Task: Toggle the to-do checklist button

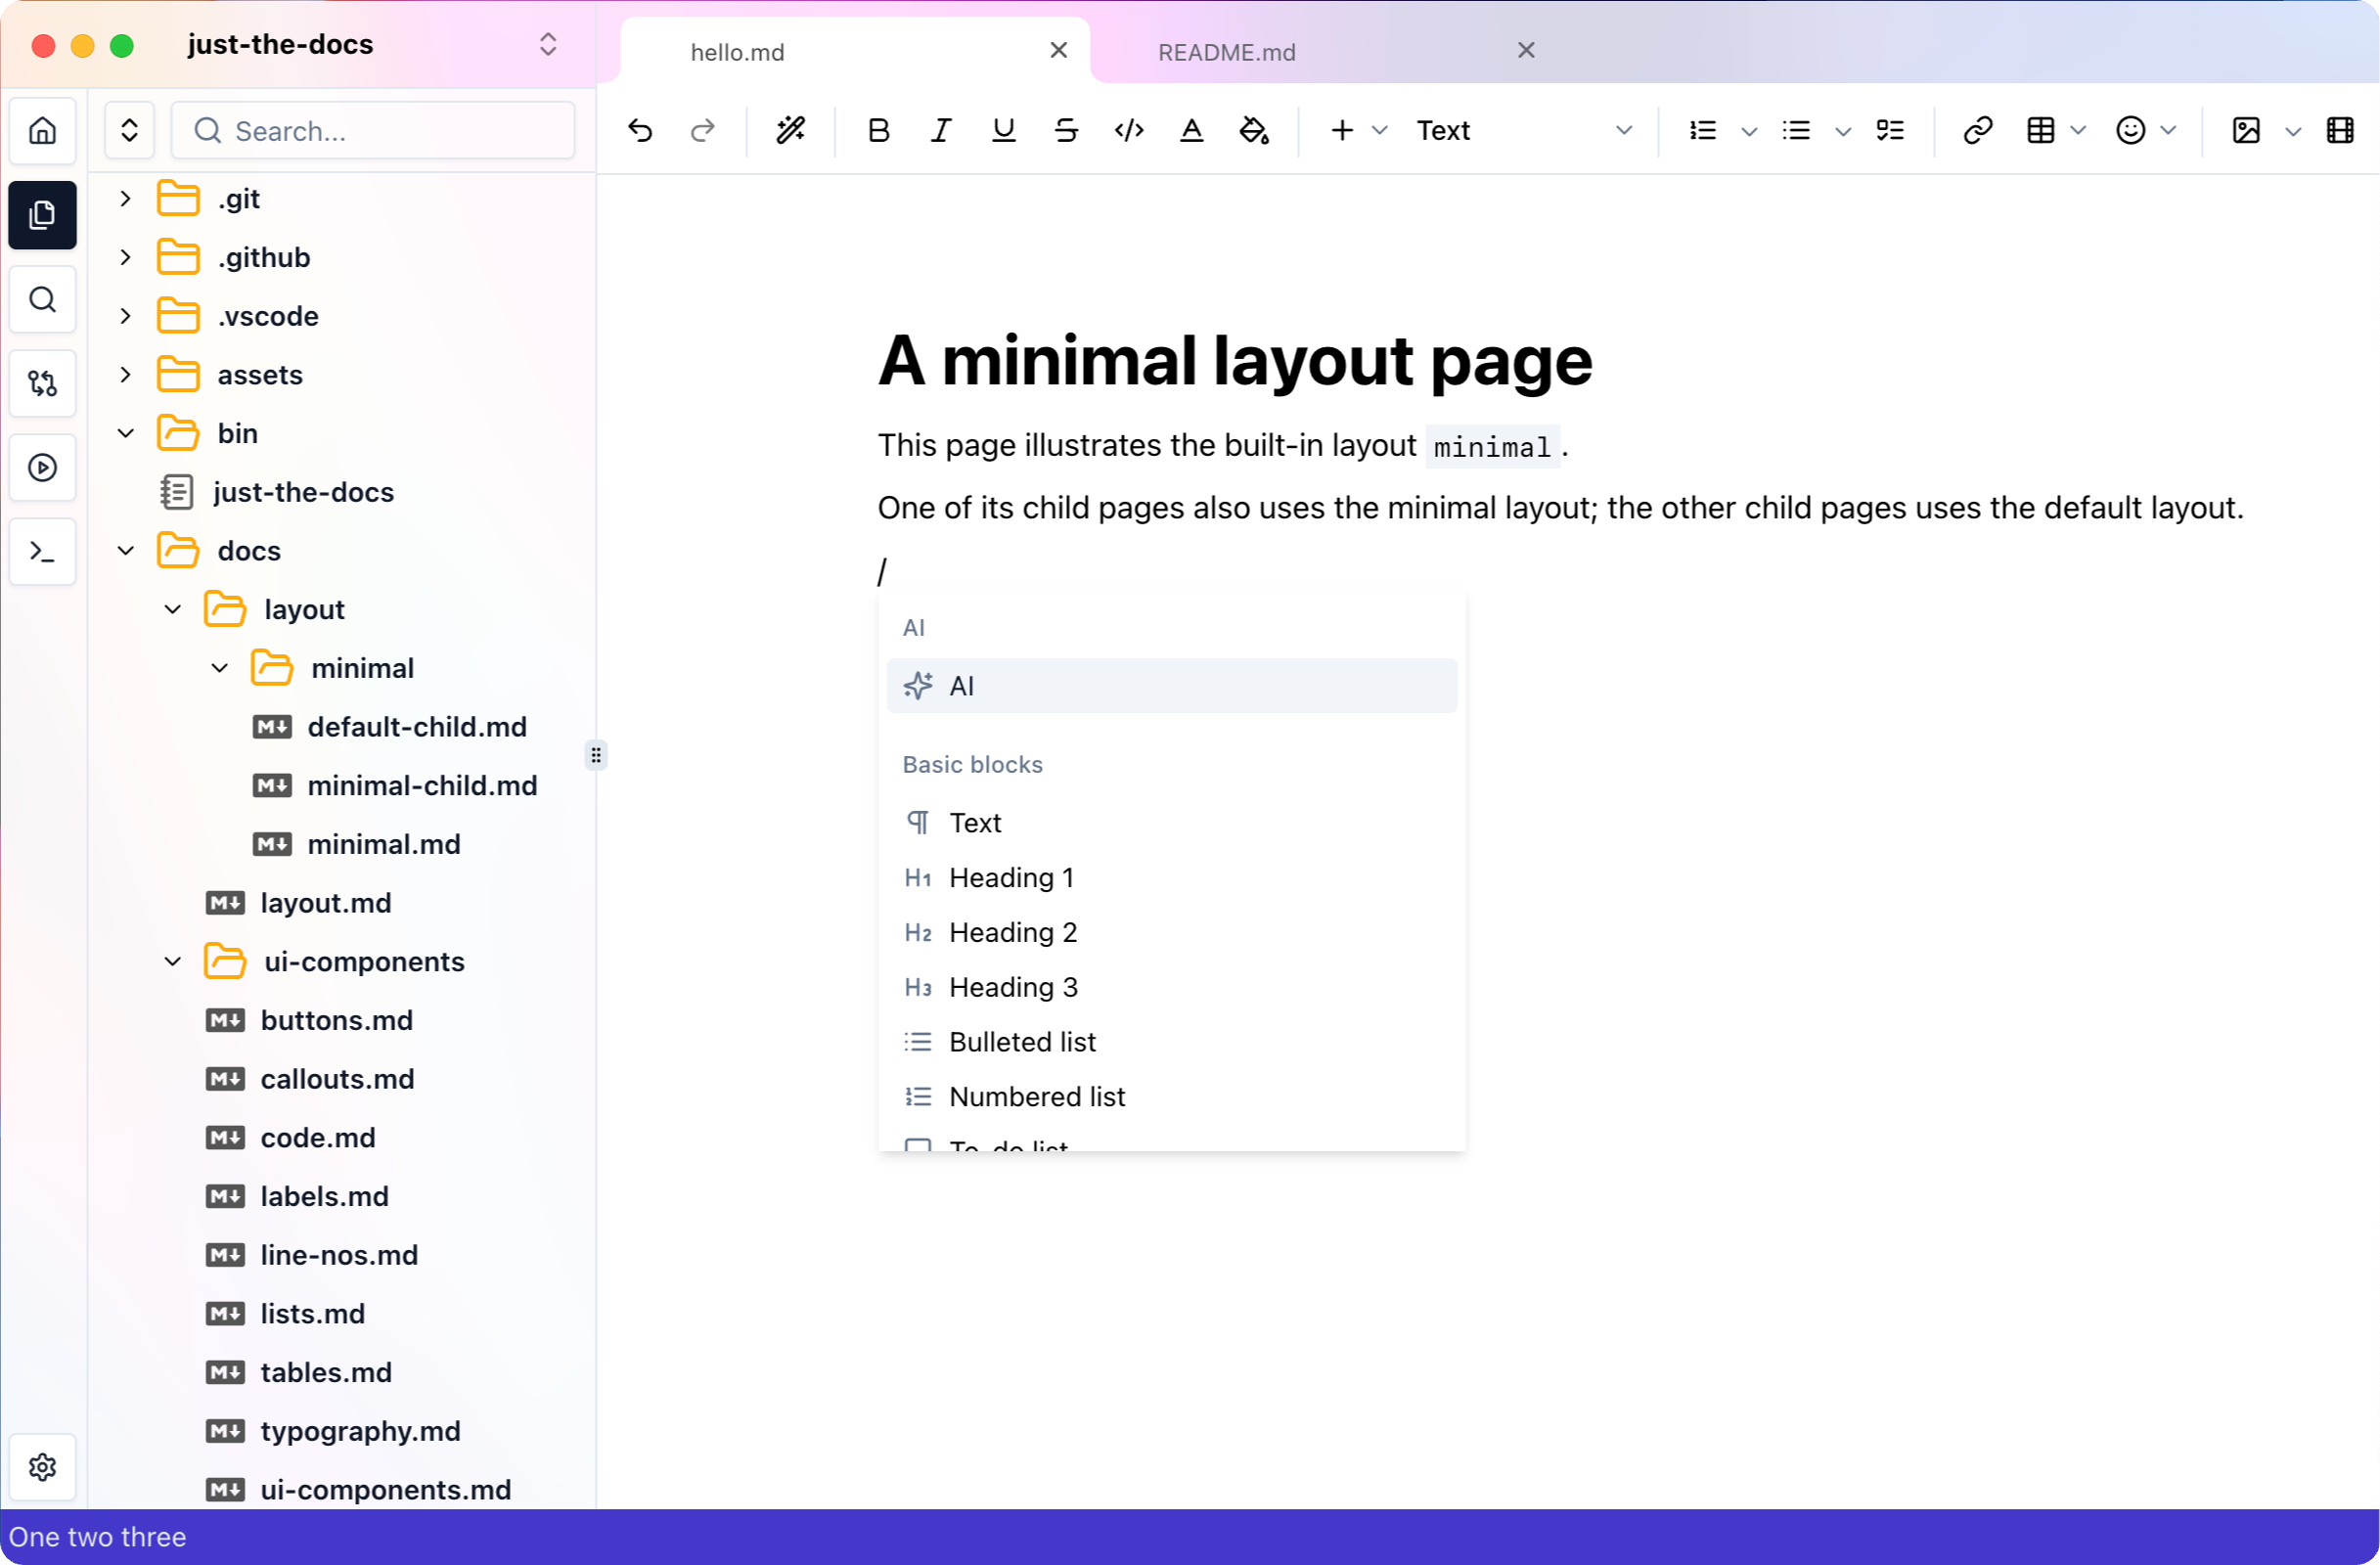Action: click(1890, 130)
